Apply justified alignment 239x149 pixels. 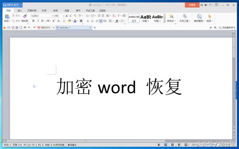[x=101, y=21]
